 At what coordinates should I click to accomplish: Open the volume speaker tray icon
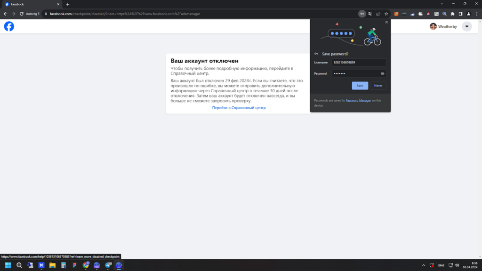[x=457, y=265]
